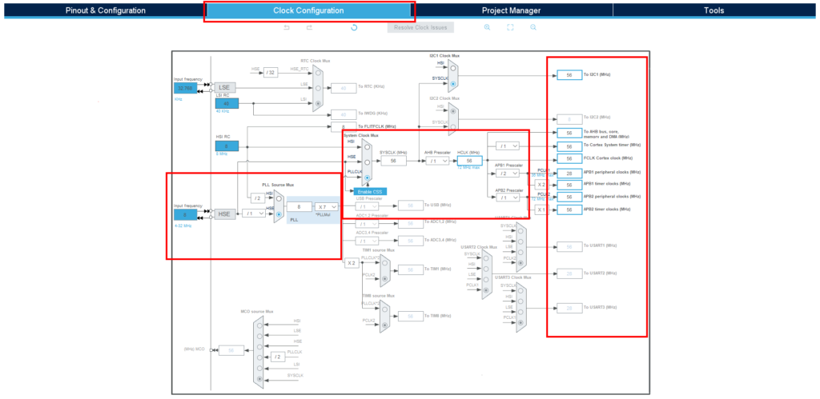Open the ADC1,2 Prescaler dropdown
The image size is (820, 399).
[x=367, y=224]
